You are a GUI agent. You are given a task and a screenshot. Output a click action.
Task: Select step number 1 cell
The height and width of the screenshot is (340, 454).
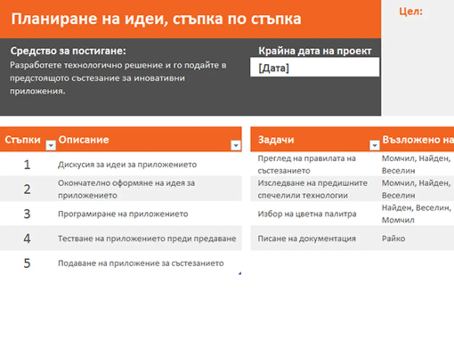[27, 164]
